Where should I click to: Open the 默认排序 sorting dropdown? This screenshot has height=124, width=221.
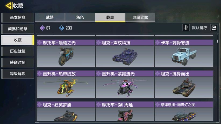click(x=199, y=28)
